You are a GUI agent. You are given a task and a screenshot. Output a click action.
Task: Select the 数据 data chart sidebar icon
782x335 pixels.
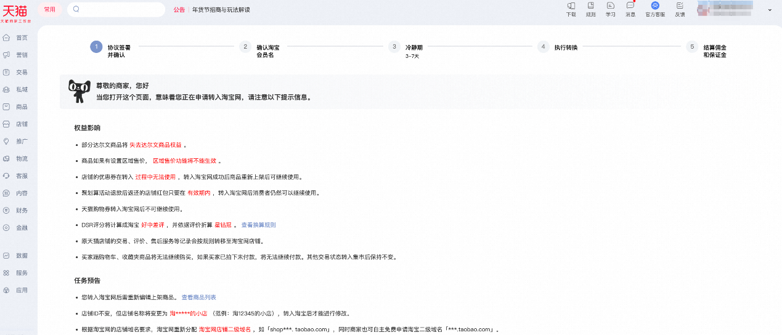[6, 255]
